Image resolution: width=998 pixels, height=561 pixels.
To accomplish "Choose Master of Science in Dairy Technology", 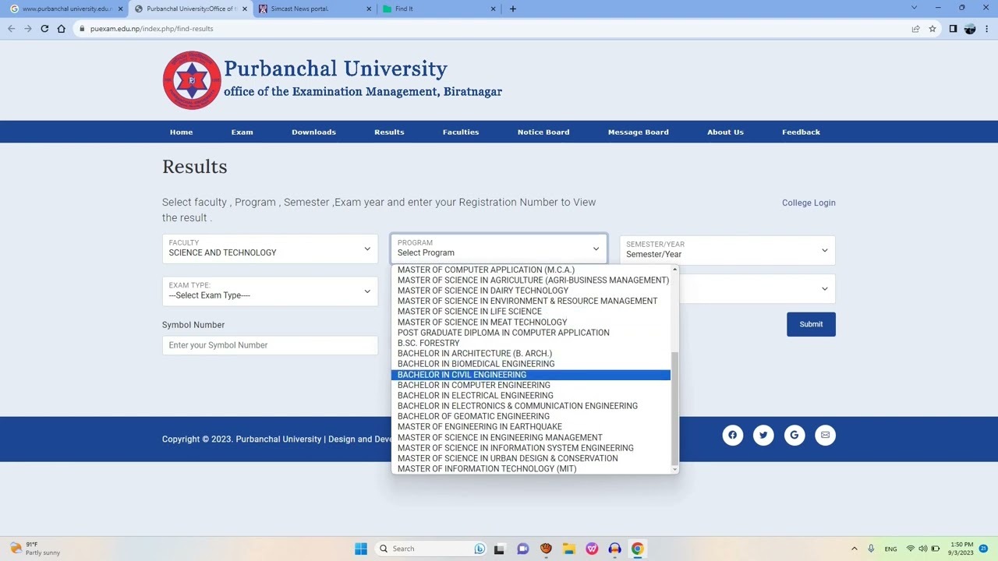I will coord(530,291).
